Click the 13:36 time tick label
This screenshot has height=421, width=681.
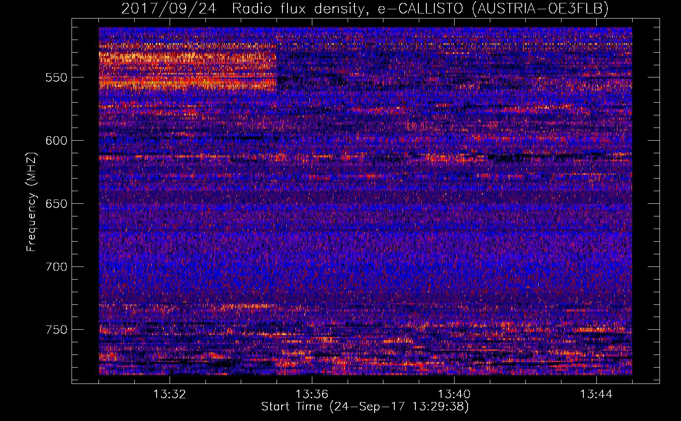[312, 394]
